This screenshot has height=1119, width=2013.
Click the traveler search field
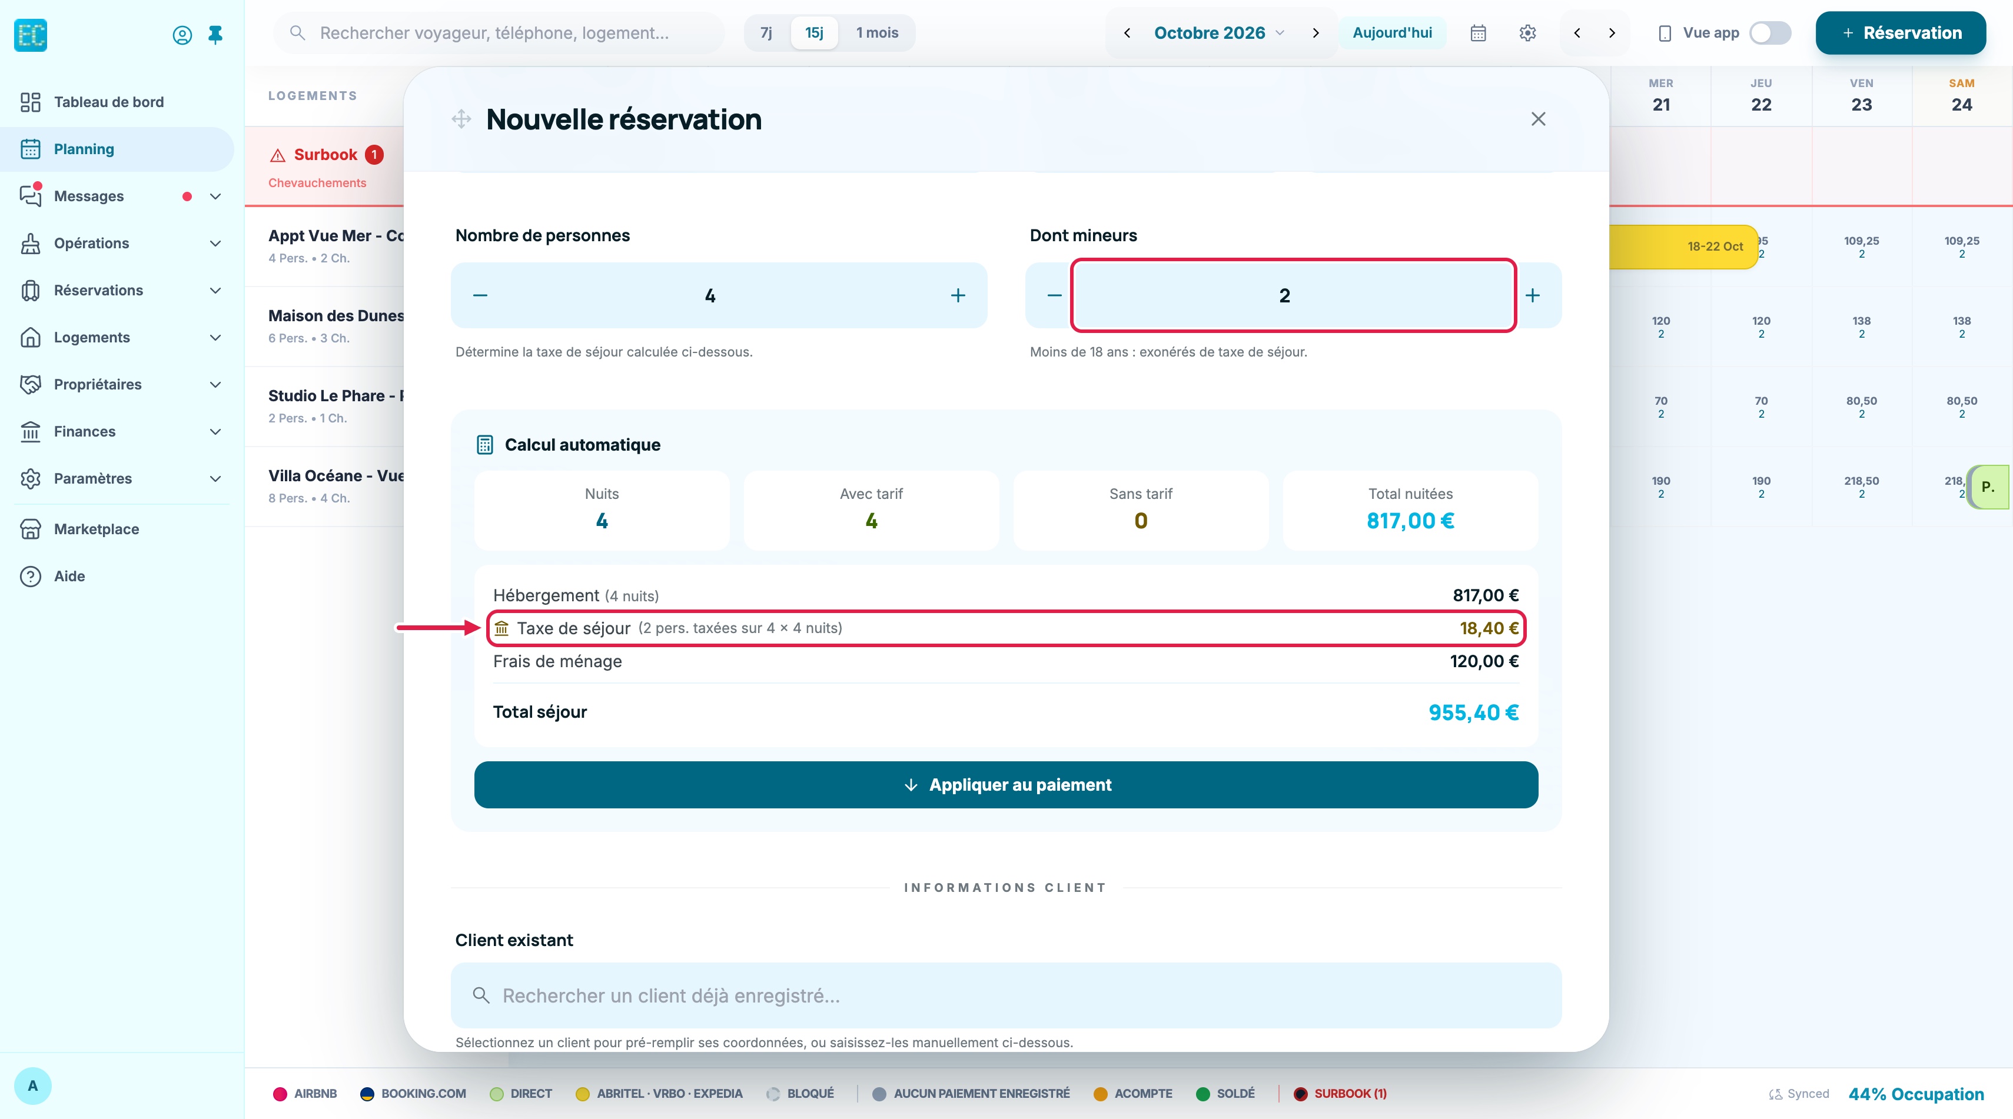point(499,33)
